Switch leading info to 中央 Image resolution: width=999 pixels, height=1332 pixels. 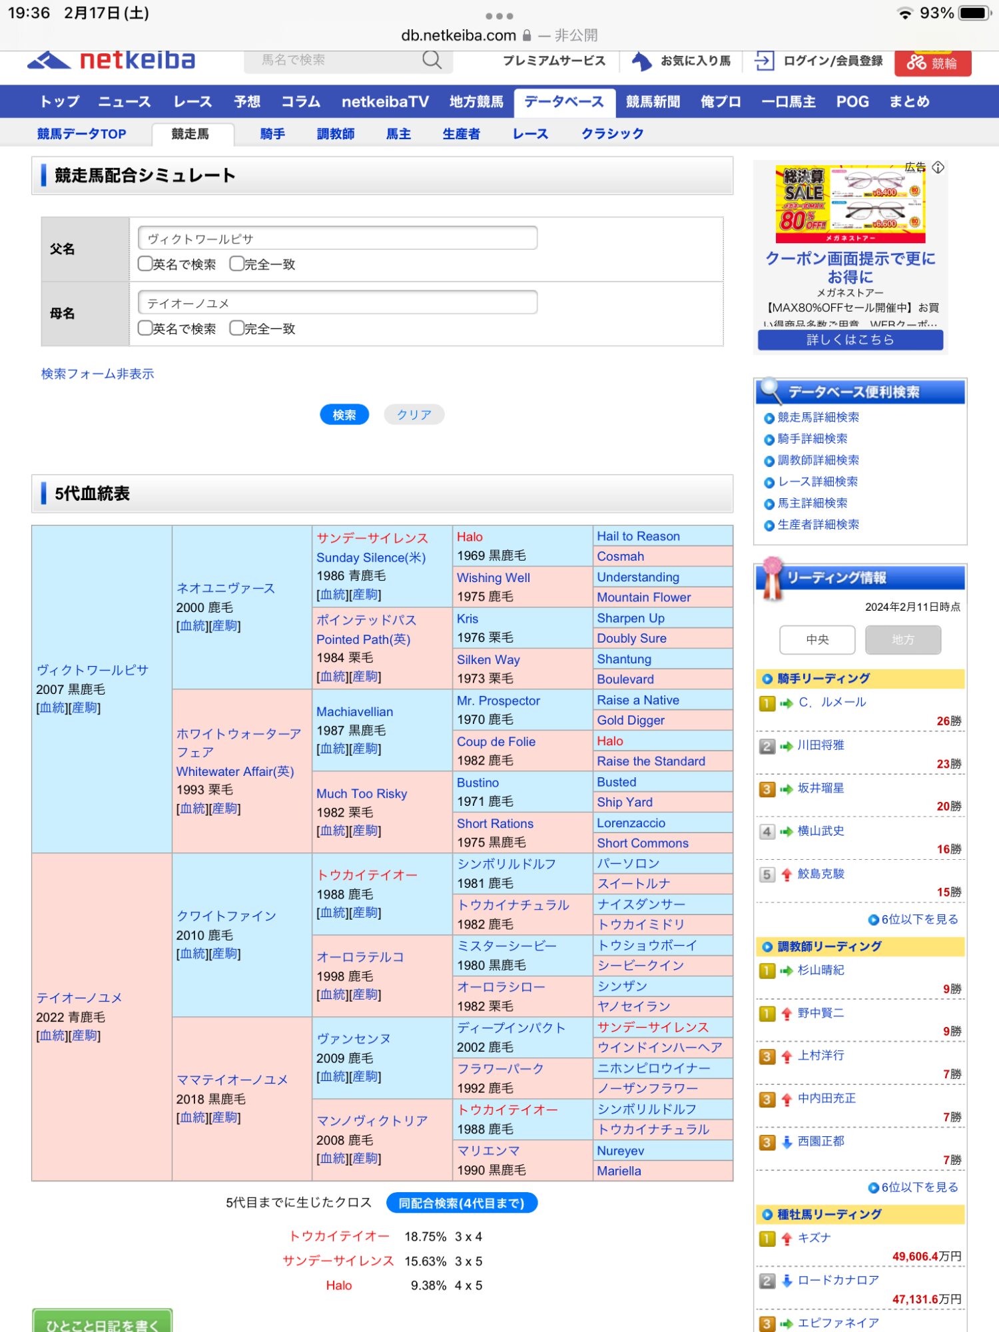[817, 639]
